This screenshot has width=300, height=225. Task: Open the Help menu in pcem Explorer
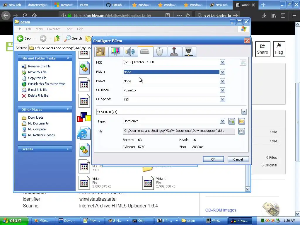[80, 29]
